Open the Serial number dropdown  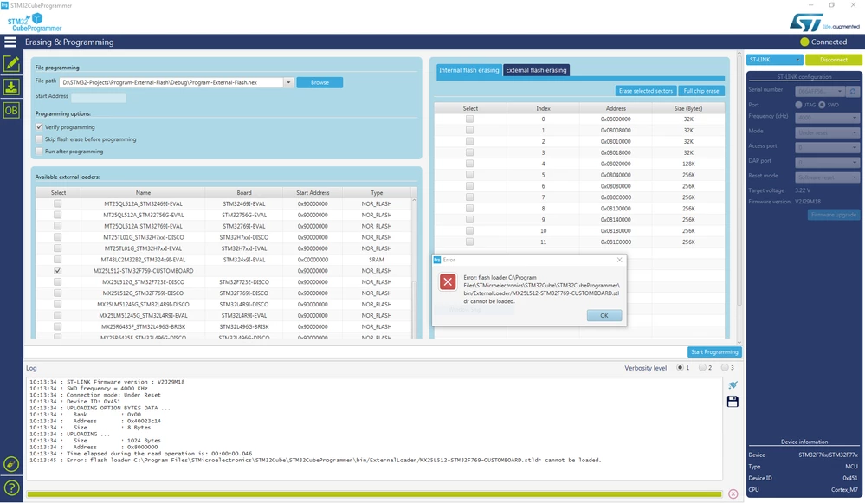click(x=821, y=91)
